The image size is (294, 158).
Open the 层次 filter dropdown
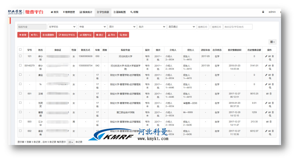(x=122, y=27)
